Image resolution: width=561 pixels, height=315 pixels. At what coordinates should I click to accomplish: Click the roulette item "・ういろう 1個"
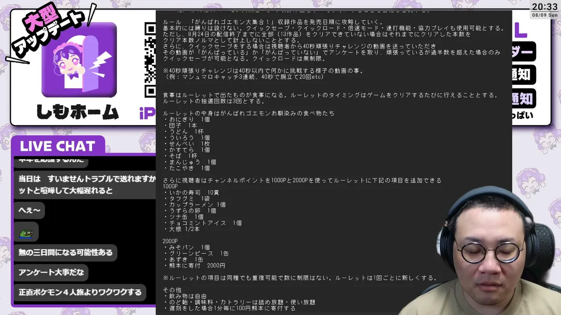click(186, 138)
